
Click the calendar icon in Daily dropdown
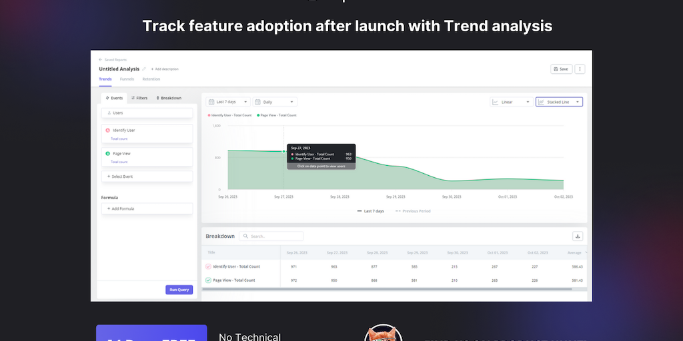(x=257, y=102)
